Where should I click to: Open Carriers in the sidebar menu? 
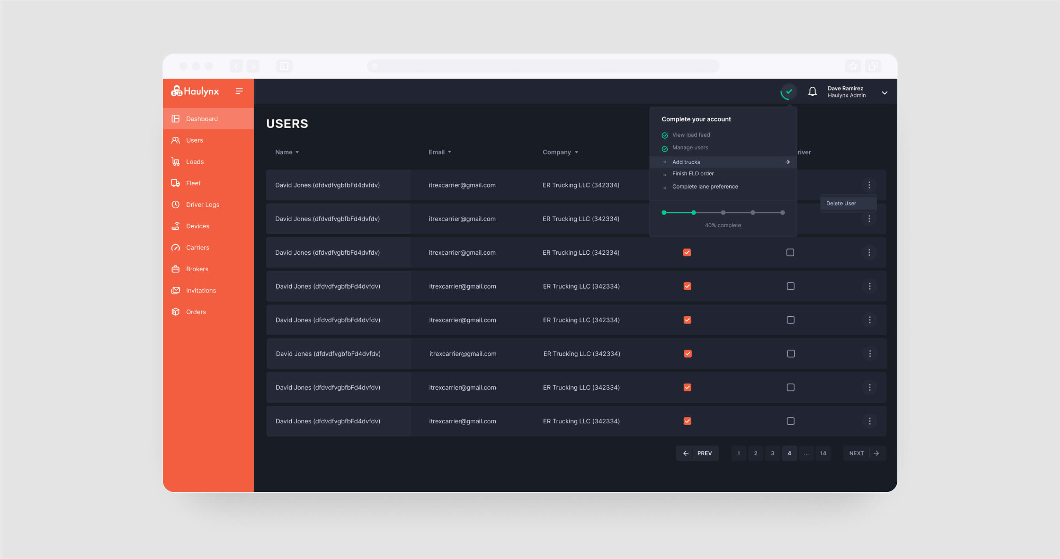pyautogui.click(x=197, y=247)
